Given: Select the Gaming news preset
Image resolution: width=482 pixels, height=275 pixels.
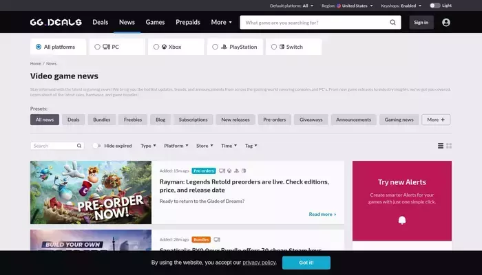Looking at the screenshot, I should point(399,120).
